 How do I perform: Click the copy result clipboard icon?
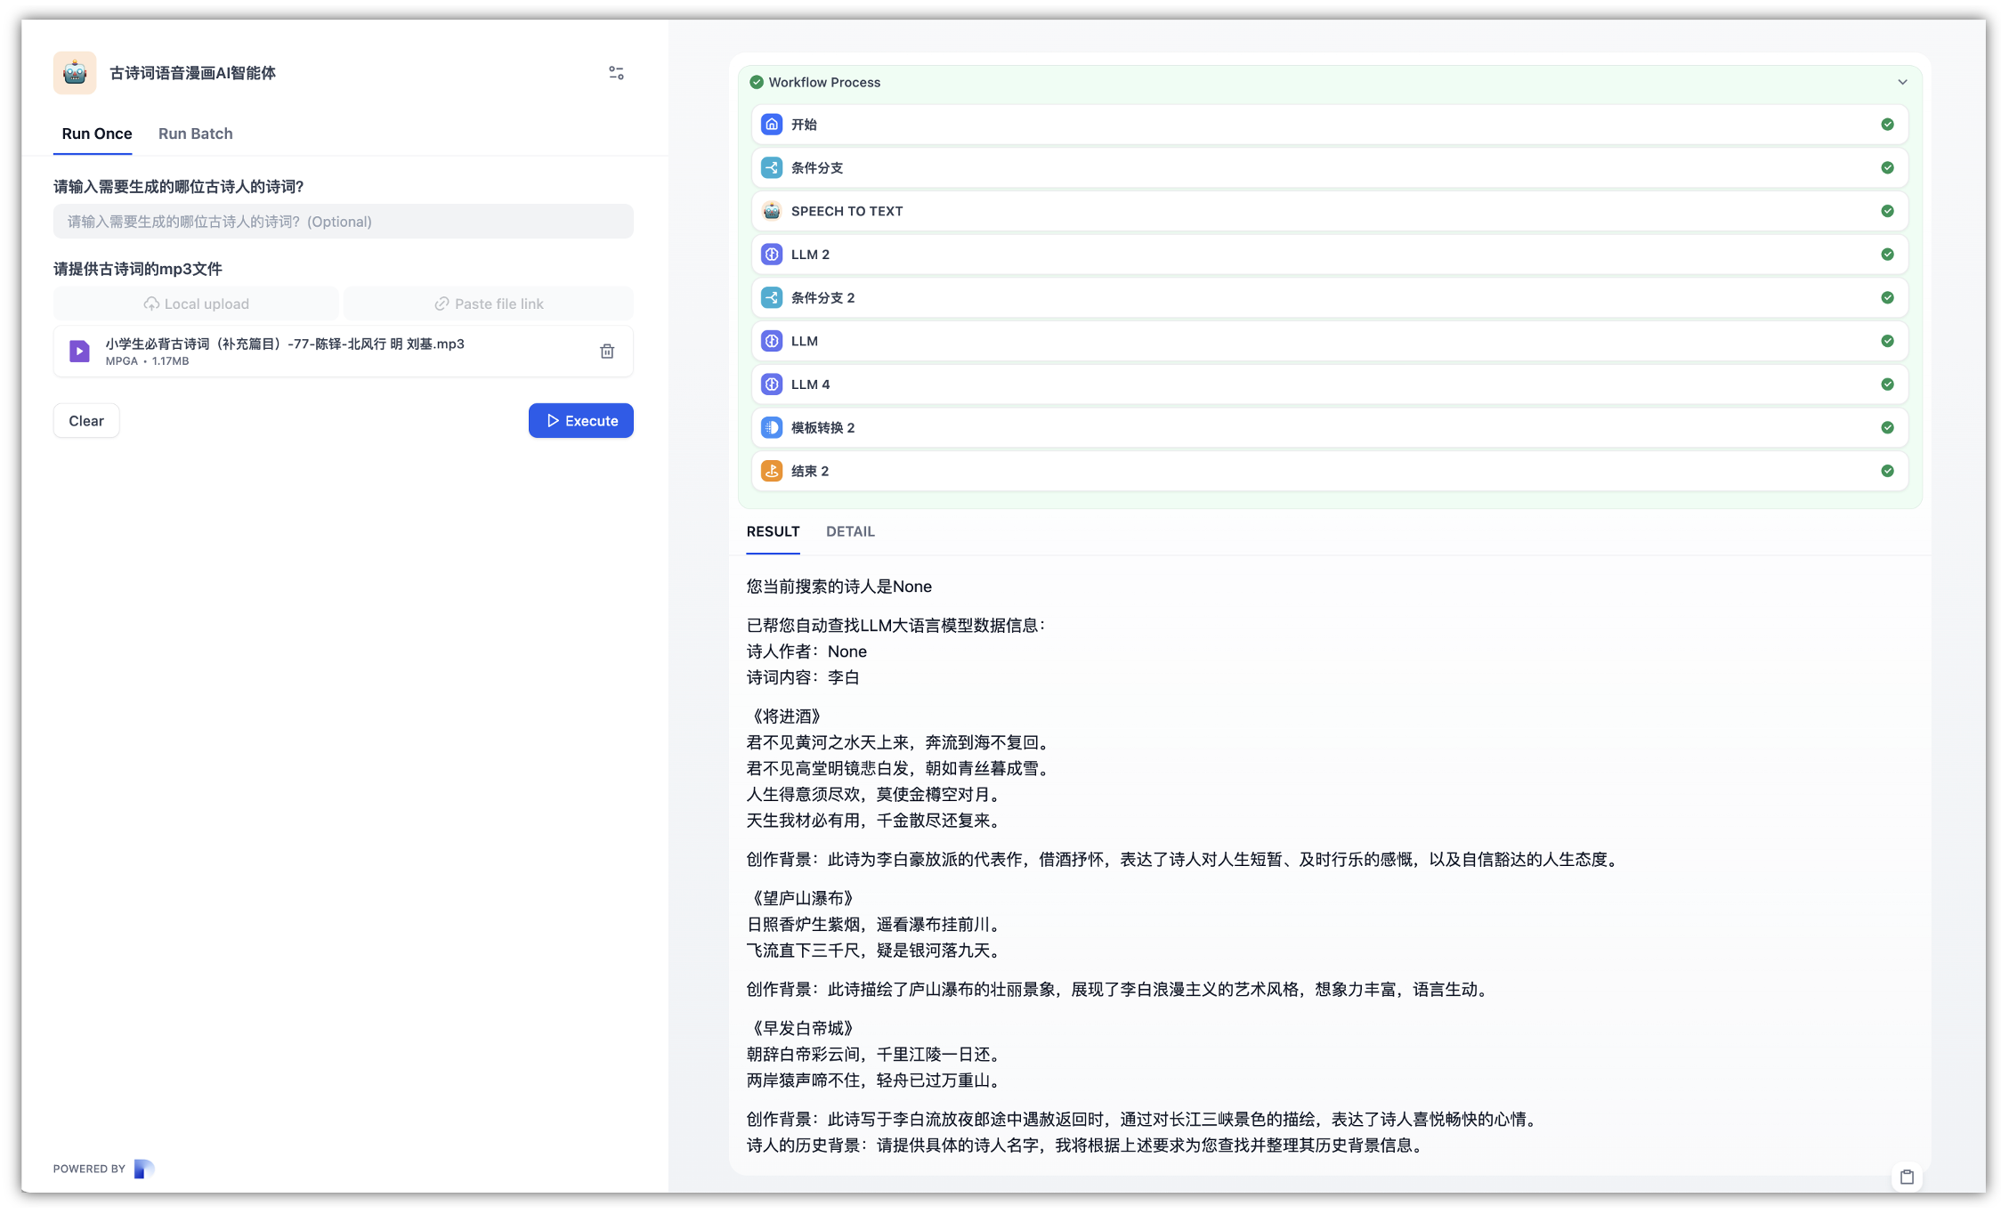click(x=1907, y=1177)
